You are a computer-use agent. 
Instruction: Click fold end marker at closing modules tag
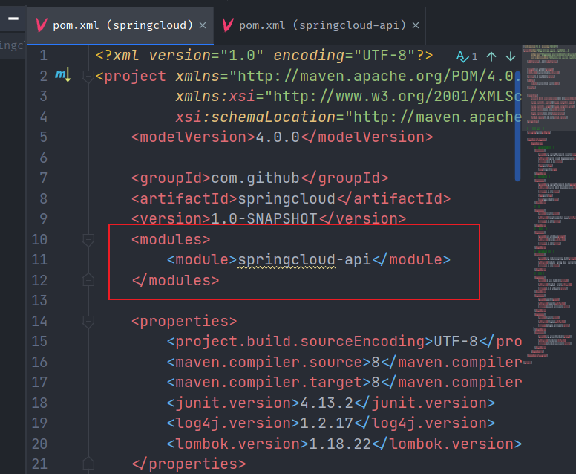88,280
